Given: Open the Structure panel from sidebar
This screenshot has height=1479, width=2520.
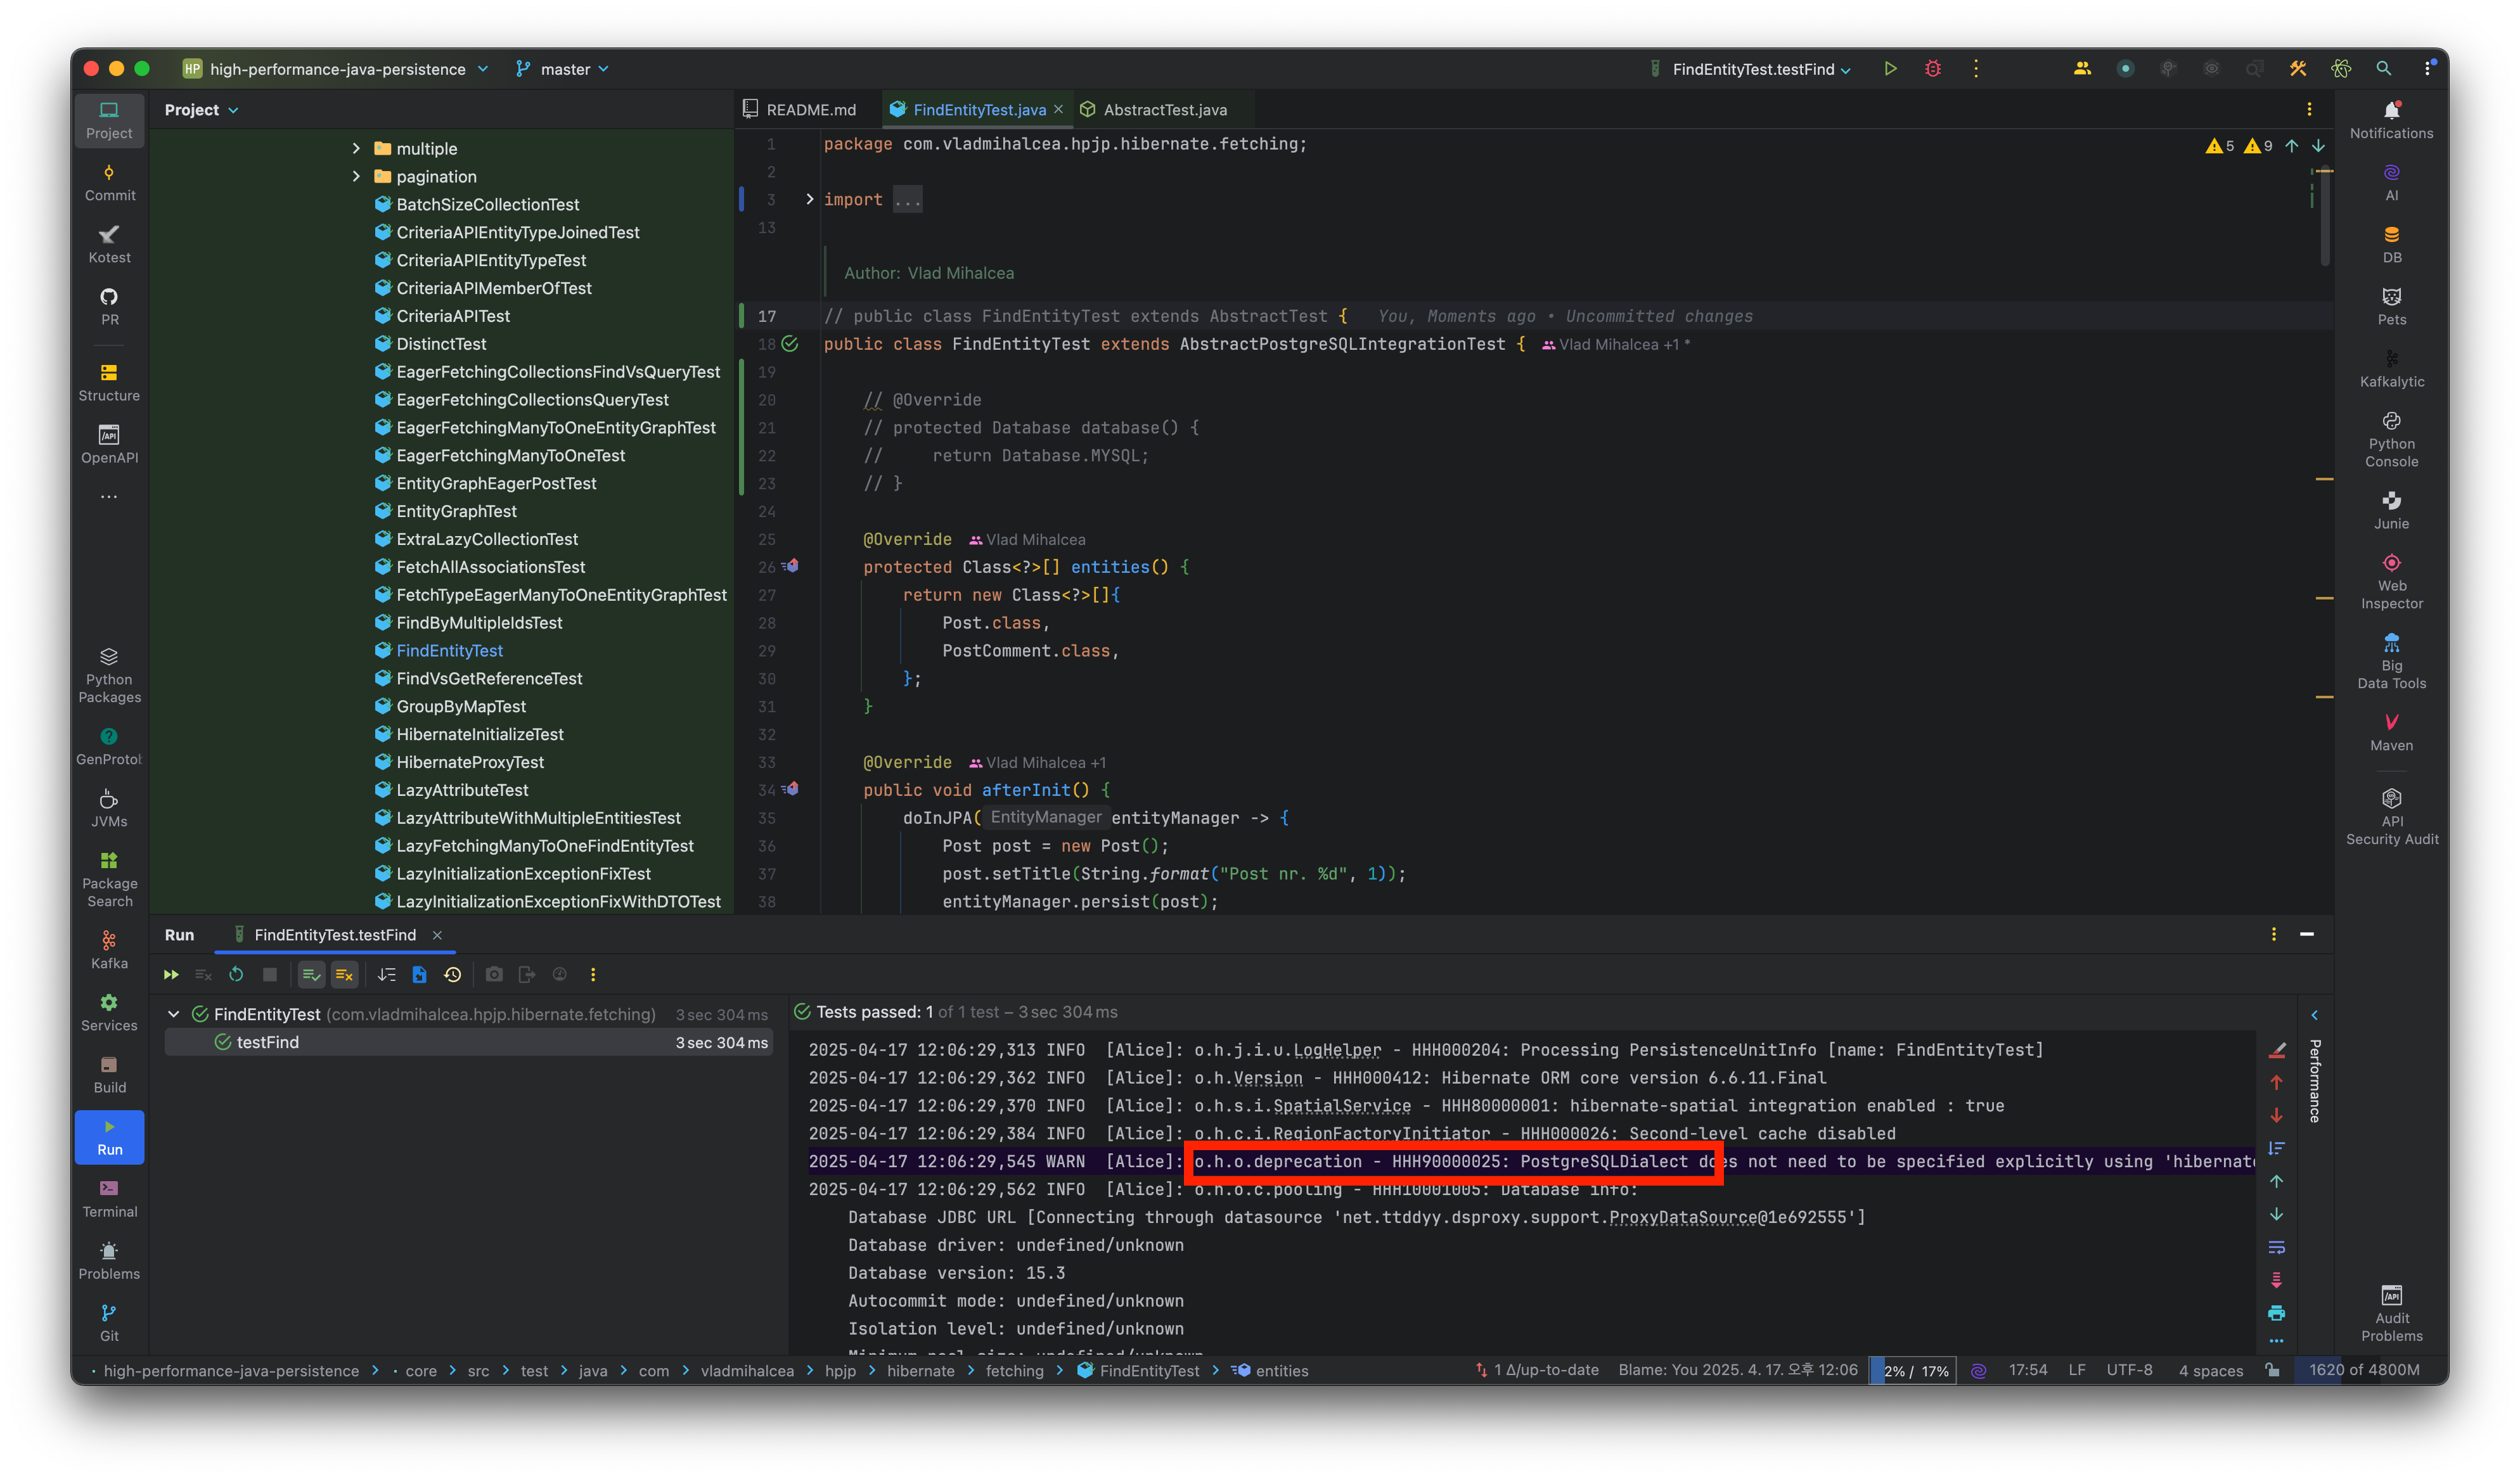Looking at the screenshot, I should click(109, 382).
